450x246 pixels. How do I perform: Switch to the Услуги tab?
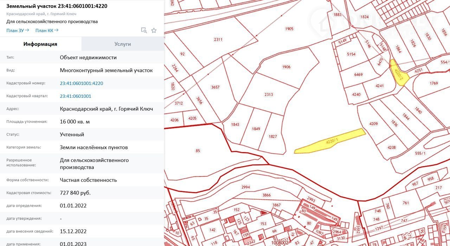pos(123,44)
